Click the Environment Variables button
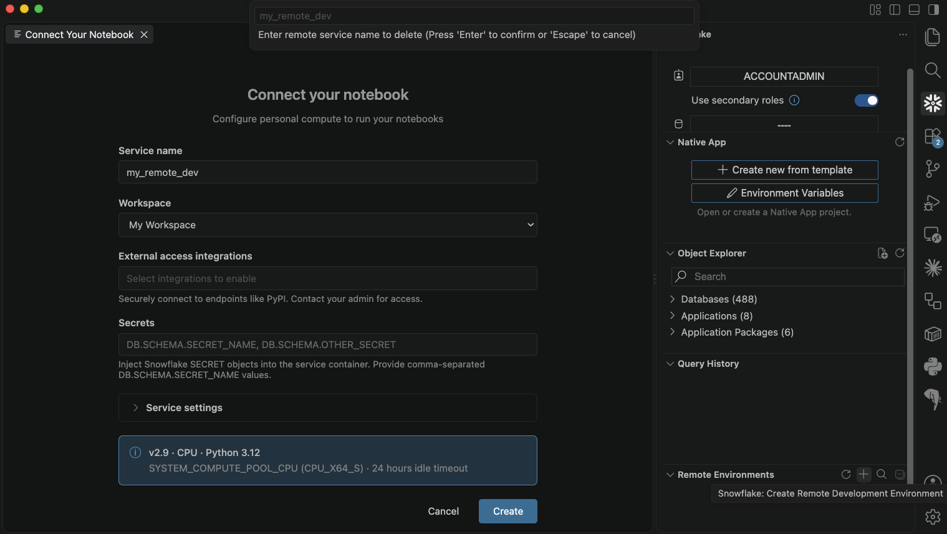The width and height of the screenshot is (947, 534). coord(785,193)
